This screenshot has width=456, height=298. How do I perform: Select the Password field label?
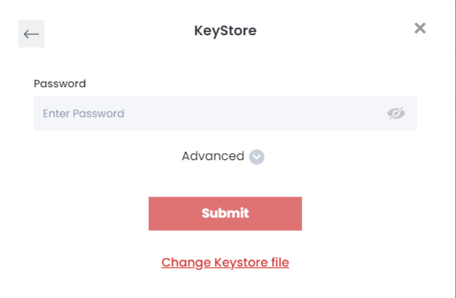pos(59,84)
